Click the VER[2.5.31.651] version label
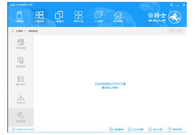The height and width of the screenshot is (135, 195). [x=23, y=129]
